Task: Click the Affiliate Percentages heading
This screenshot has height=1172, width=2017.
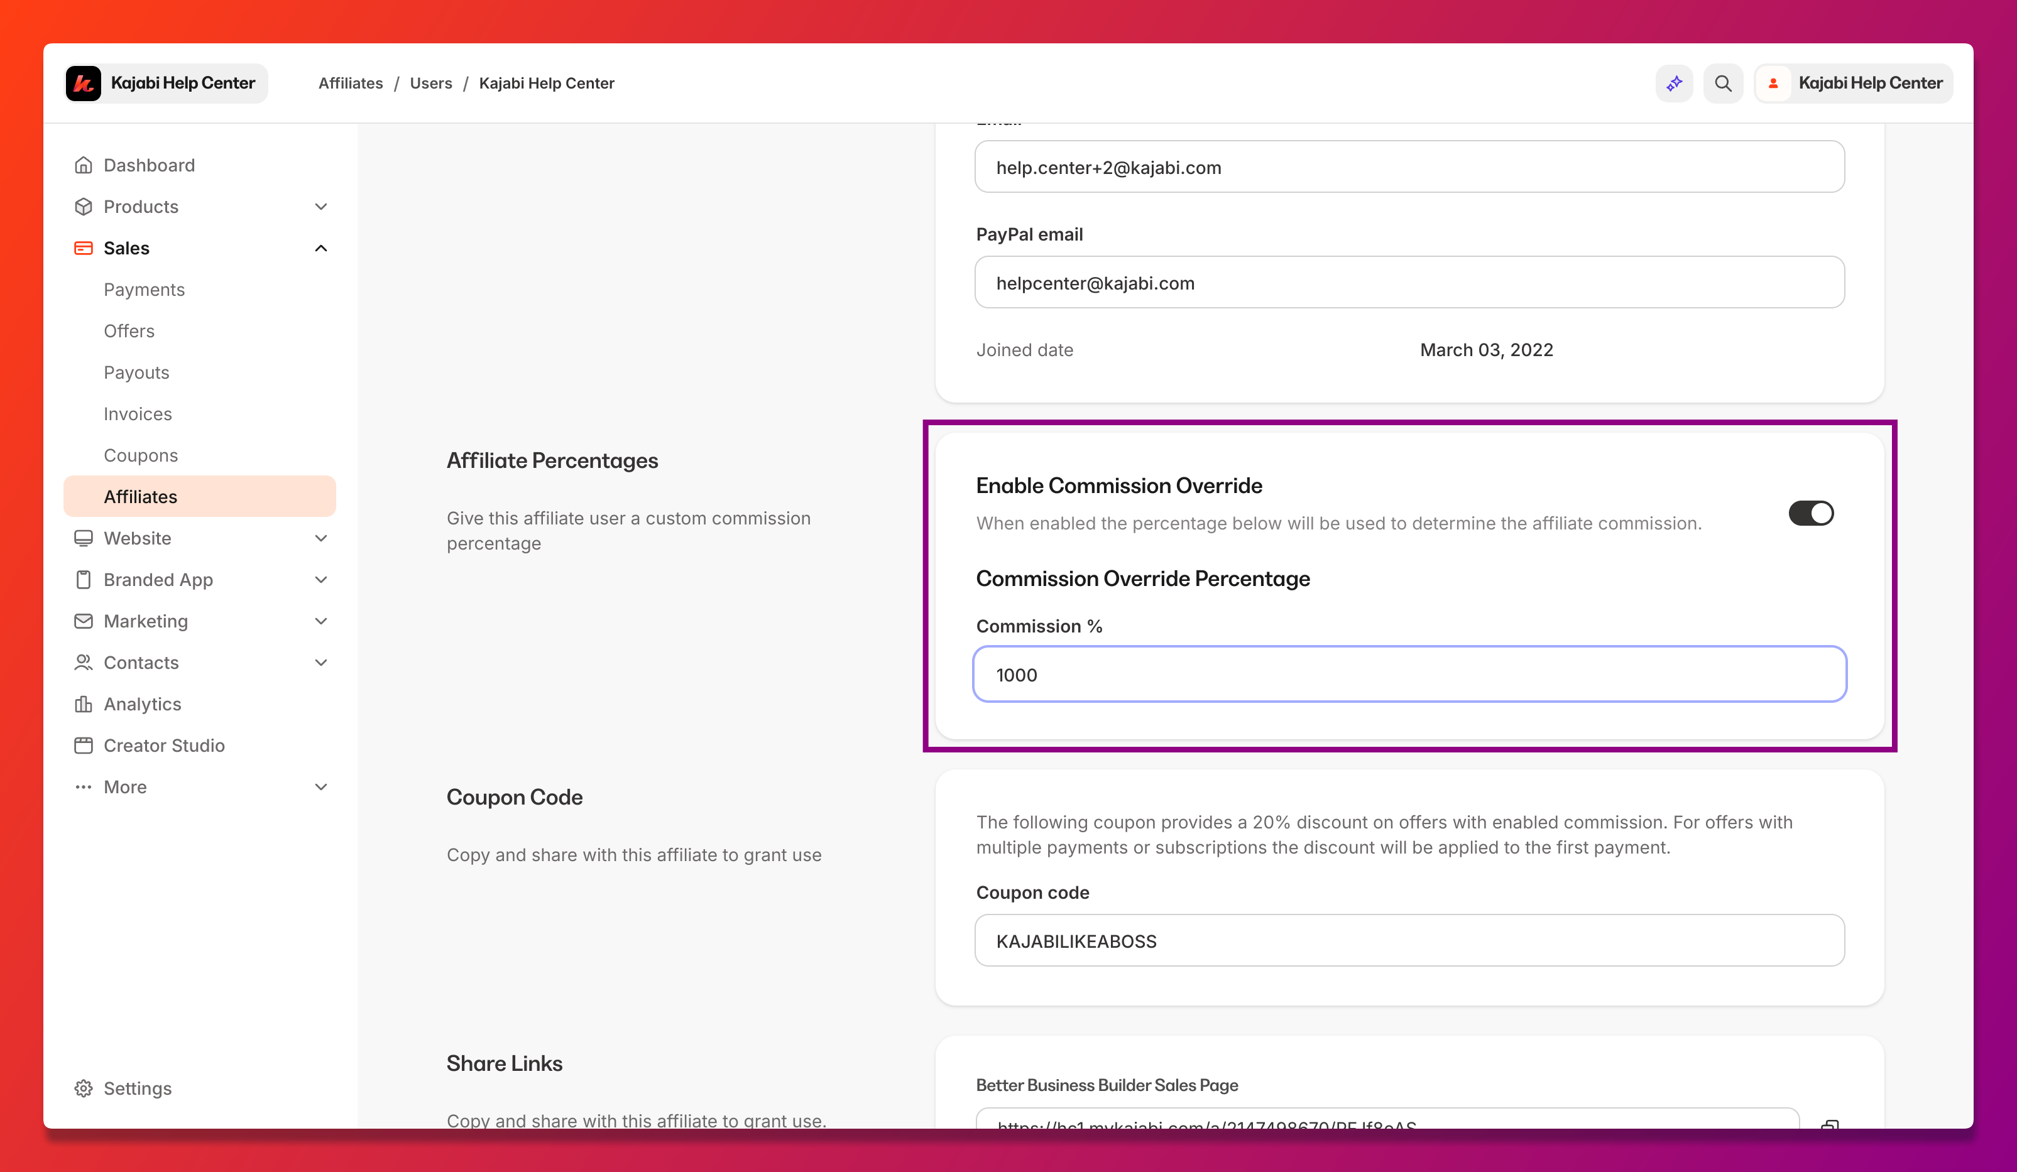Action: (x=552, y=461)
